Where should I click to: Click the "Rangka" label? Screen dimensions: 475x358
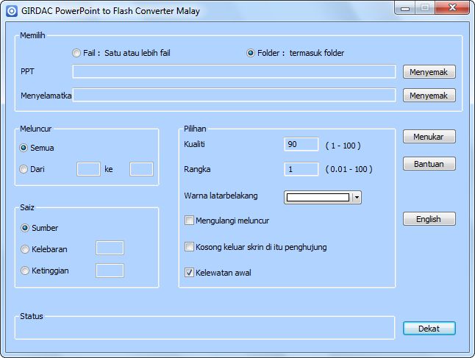[197, 169]
